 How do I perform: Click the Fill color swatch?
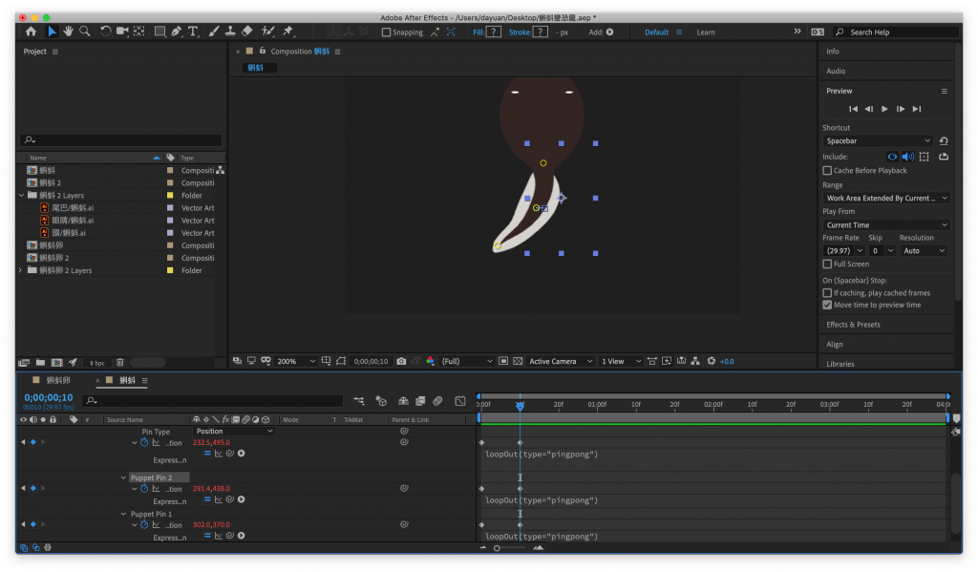pos(494,32)
